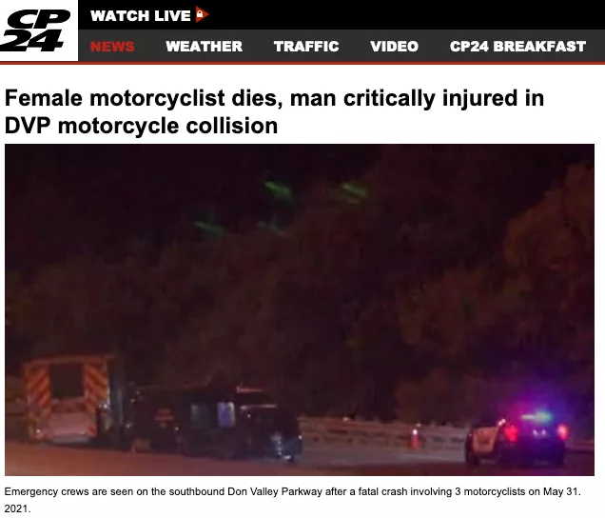The height and width of the screenshot is (518, 605).
Task: Click the black top header bar
Action: click(342, 14)
